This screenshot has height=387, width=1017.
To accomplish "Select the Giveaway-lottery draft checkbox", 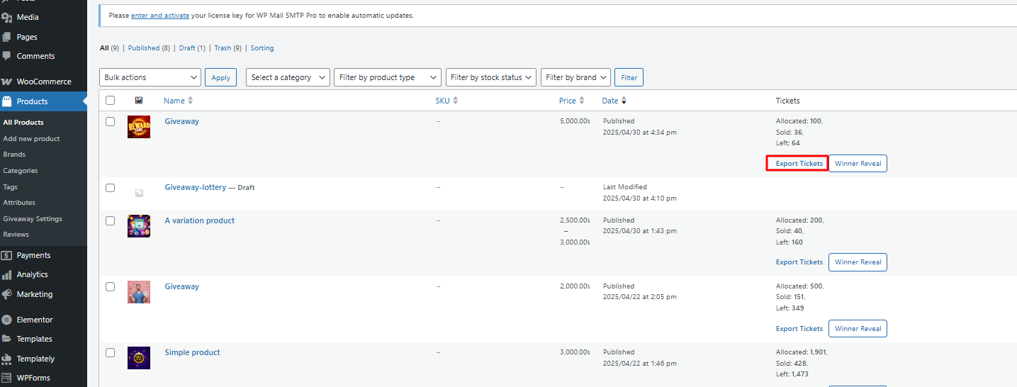I will [110, 188].
